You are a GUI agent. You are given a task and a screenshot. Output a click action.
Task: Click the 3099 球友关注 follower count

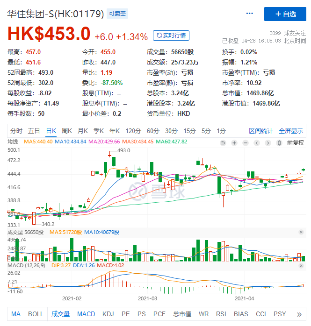click(x=288, y=33)
